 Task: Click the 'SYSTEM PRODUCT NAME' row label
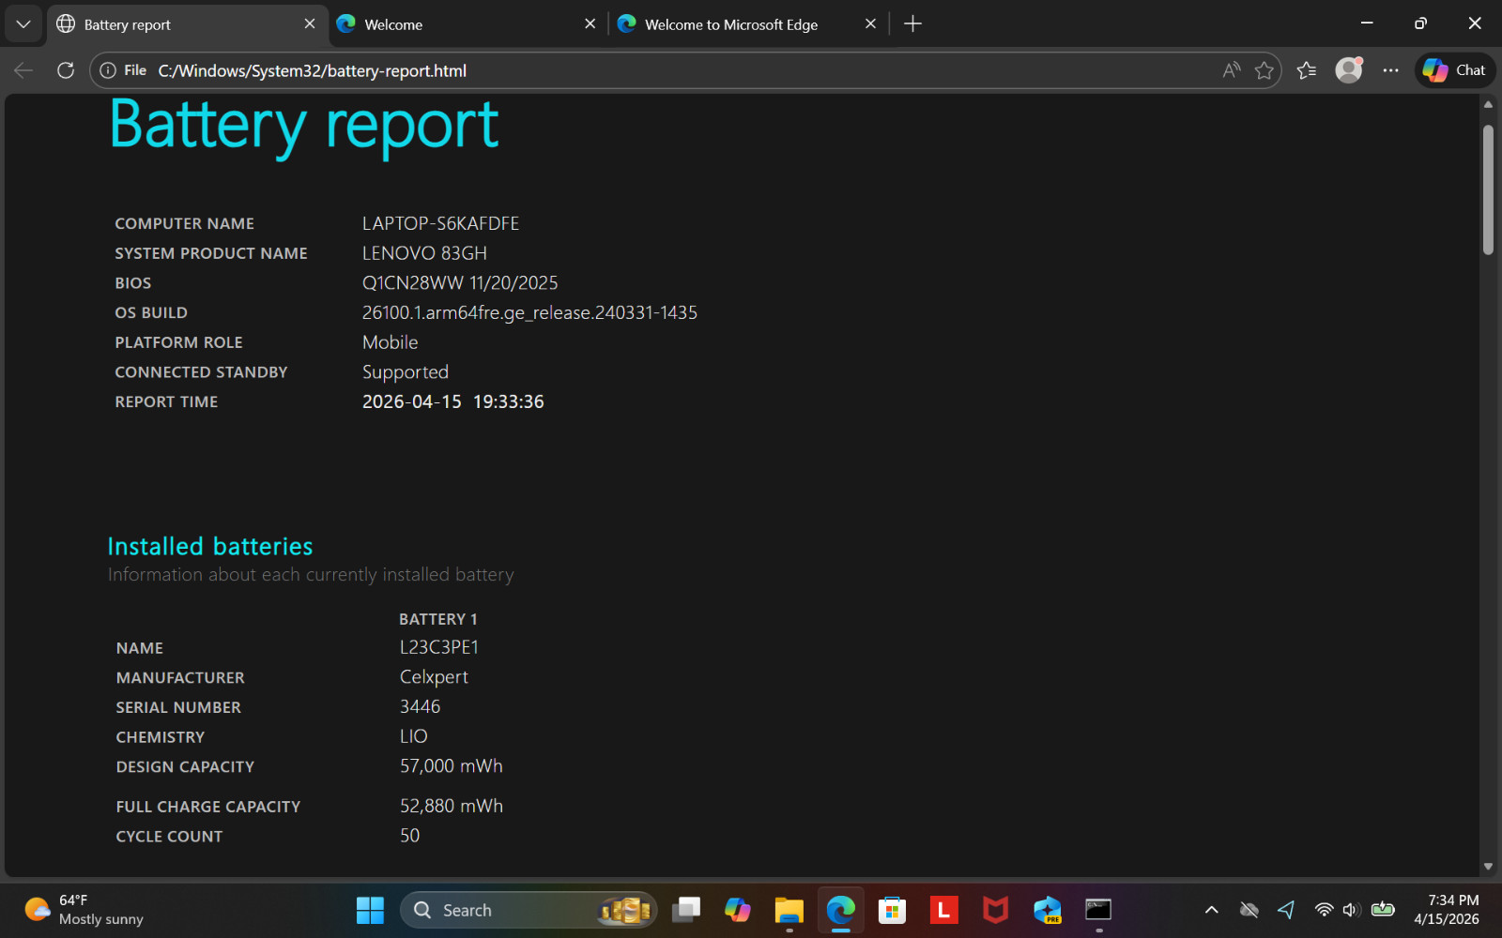pyautogui.click(x=211, y=254)
